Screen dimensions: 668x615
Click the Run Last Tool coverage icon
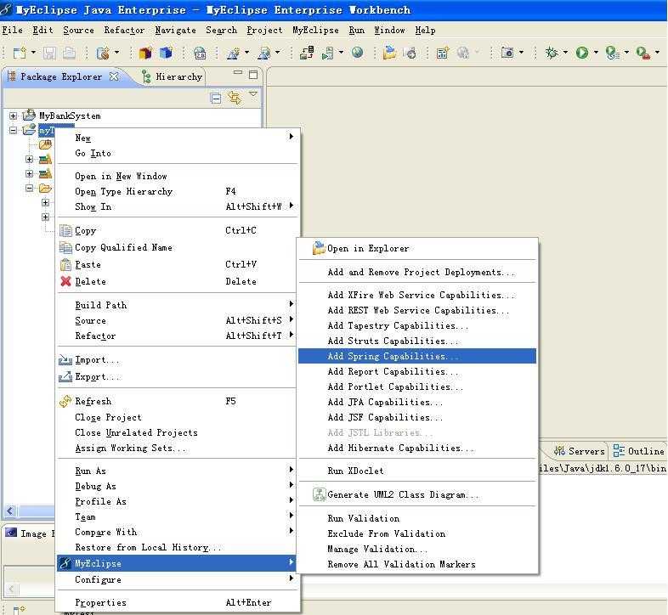pos(612,53)
